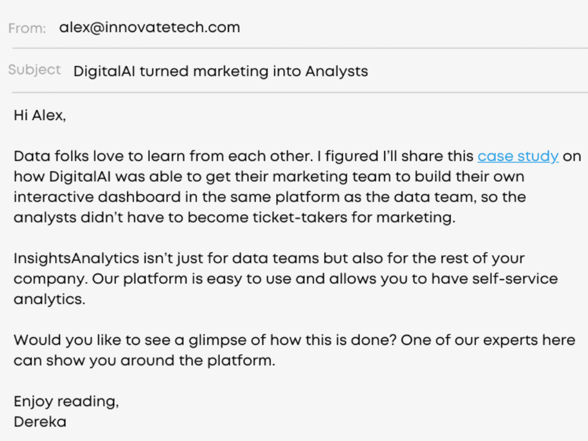Click the signature name "Dereka"

pos(40,422)
